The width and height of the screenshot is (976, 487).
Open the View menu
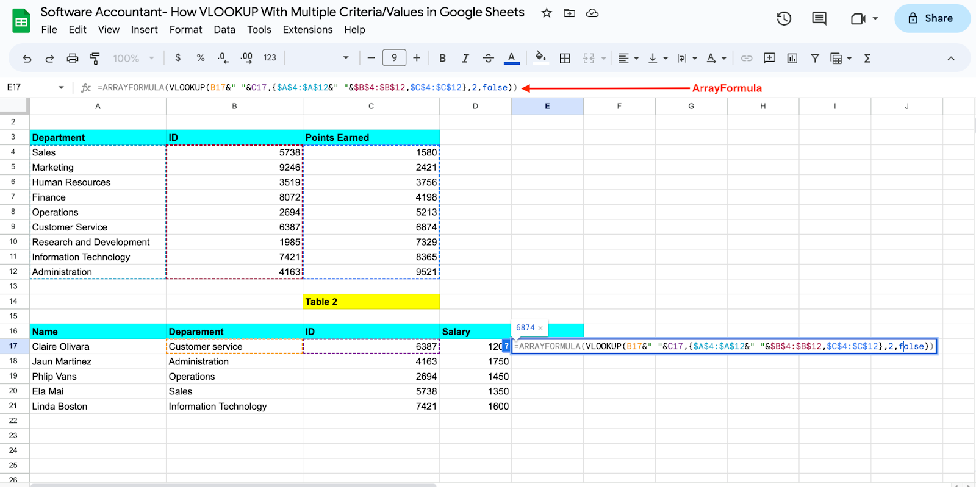click(x=109, y=29)
